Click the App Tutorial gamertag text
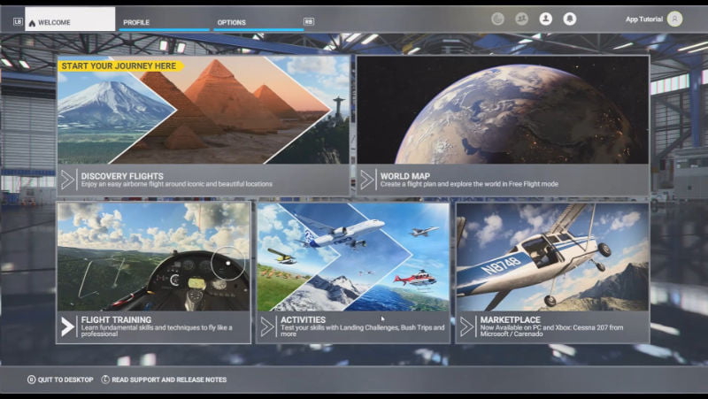Image resolution: width=708 pixels, height=399 pixels. click(644, 19)
